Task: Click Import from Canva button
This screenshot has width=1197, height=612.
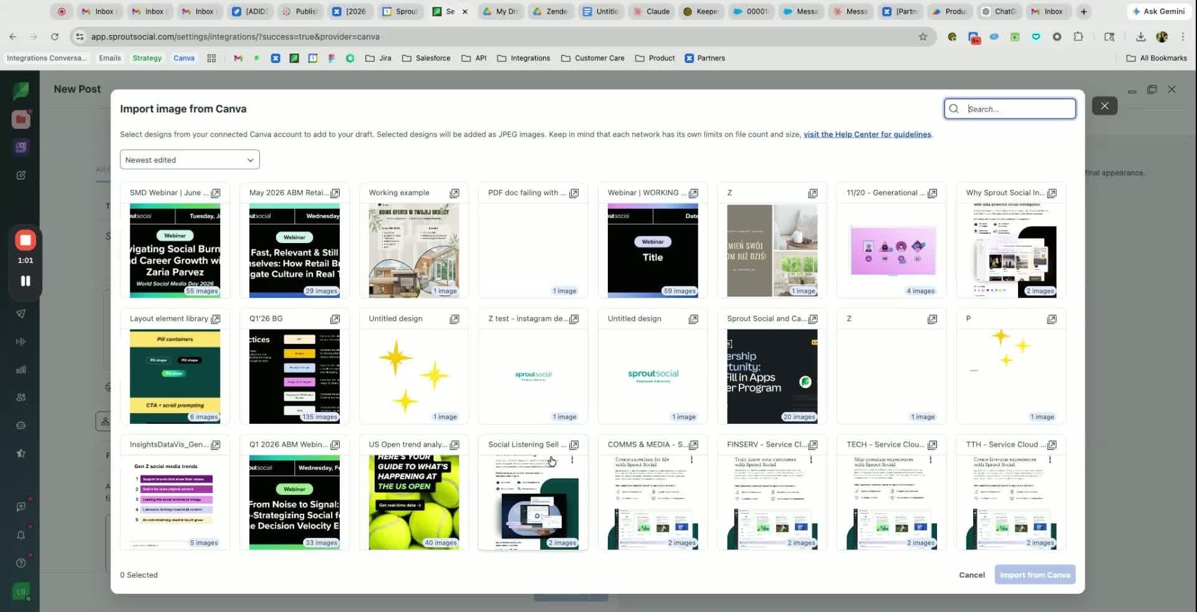Action: (x=1035, y=575)
